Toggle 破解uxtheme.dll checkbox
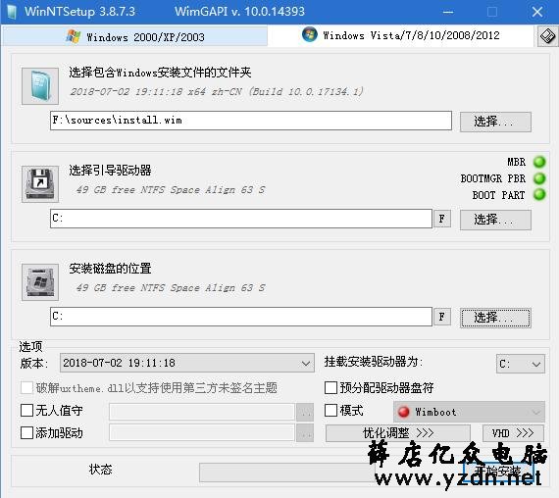This screenshot has height=498, width=559. coord(27,387)
